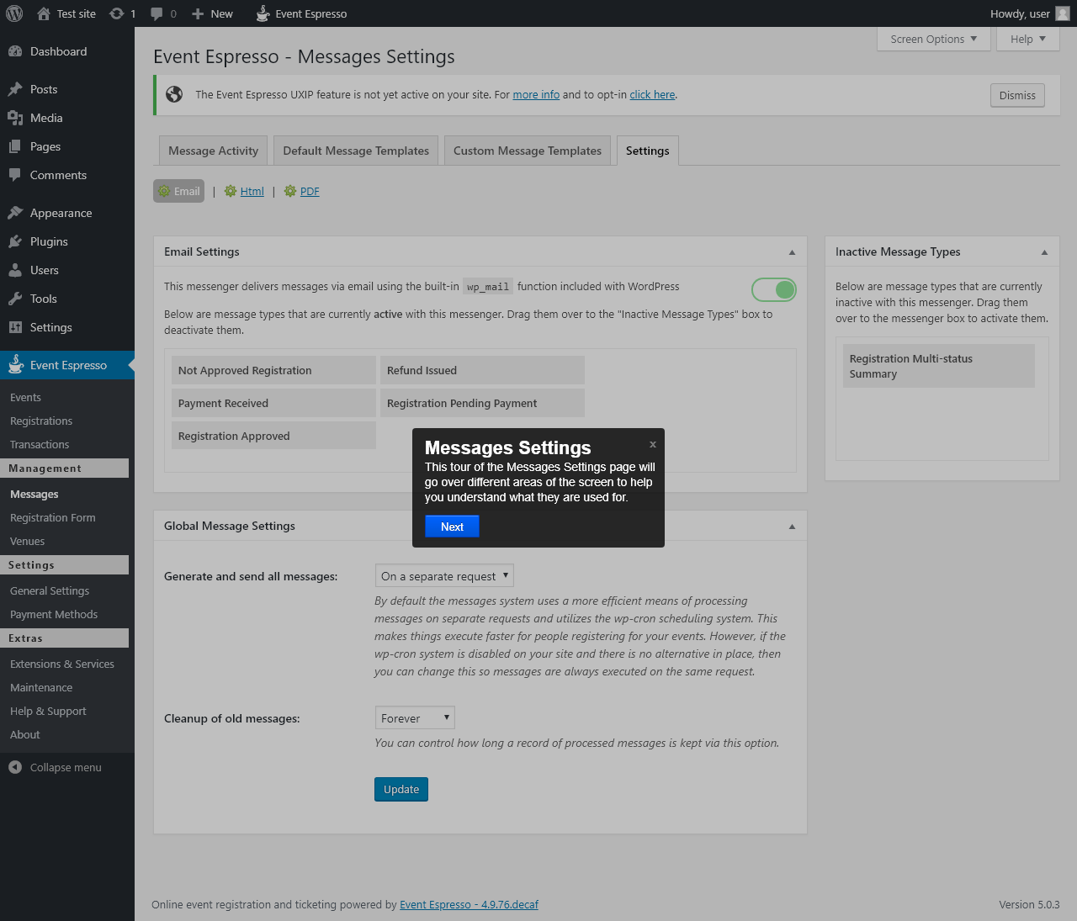Click the Collapse menu arrow icon
Image resolution: width=1077 pixels, height=921 pixels.
tap(15, 767)
